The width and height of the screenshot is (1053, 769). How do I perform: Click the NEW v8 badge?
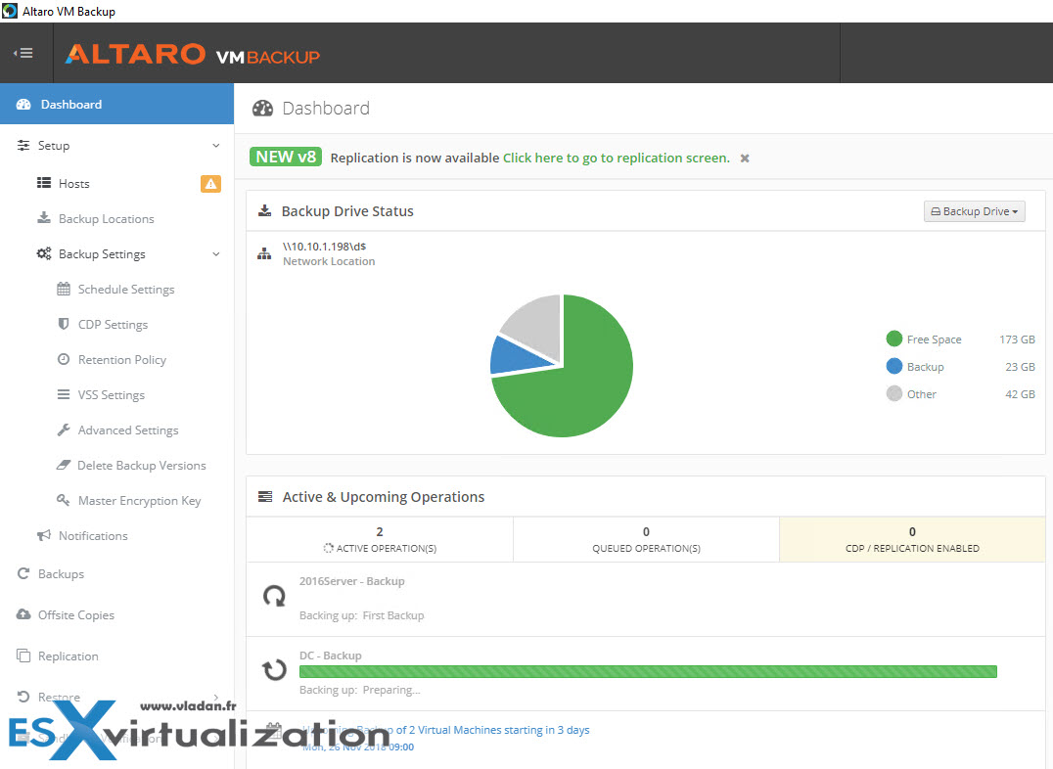coord(286,157)
